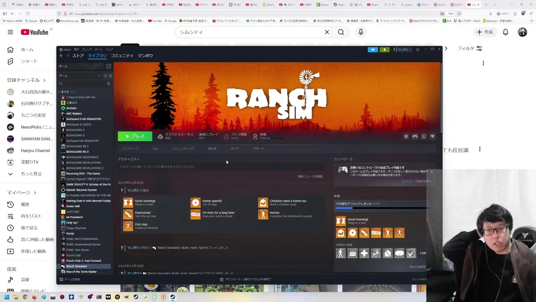The image size is (536, 302).
Task: Open Steam help question mark icon
Action: pos(394,49)
